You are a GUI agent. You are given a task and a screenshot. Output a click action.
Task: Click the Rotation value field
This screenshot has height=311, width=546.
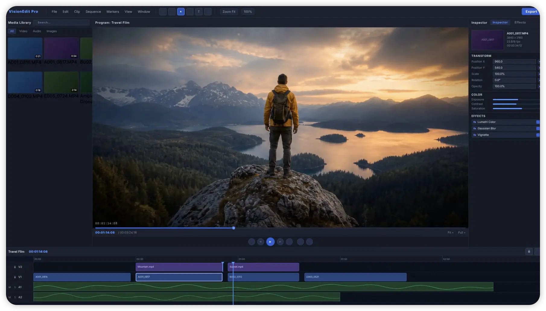(514, 80)
